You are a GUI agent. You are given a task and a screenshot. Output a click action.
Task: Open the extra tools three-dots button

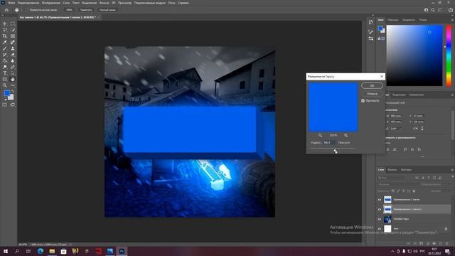pos(13,85)
